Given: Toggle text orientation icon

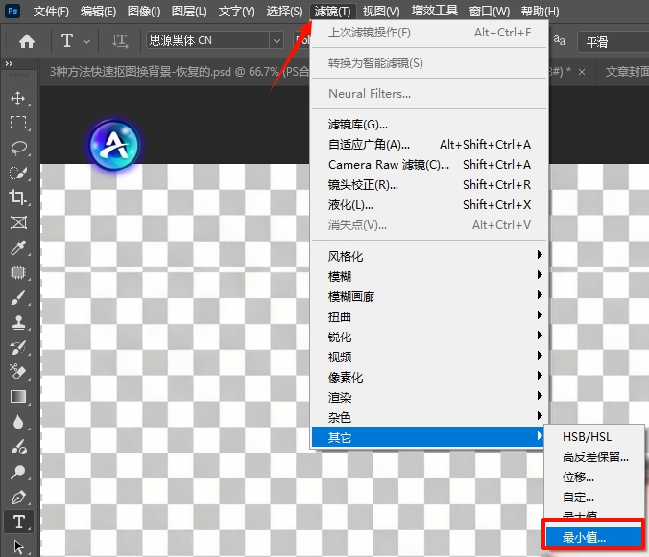Looking at the screenshot, I should 120,41.
